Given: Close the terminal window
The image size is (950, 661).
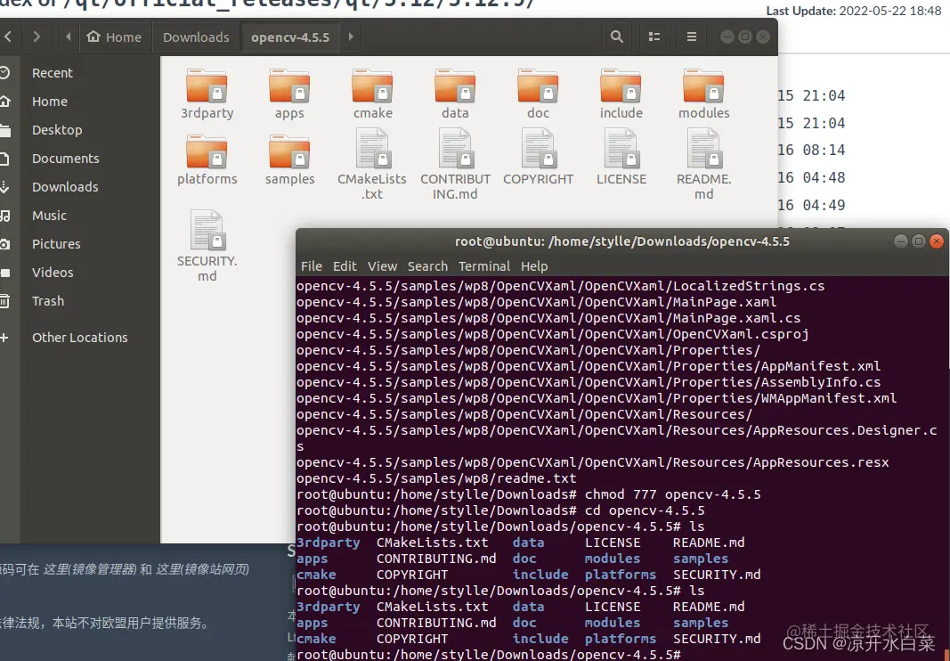Looking at the screenshot, I should pyautogui.click(x=937, y=241).
